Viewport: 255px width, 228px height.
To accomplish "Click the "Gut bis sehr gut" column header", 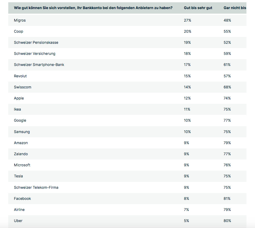I will [198, 8].
